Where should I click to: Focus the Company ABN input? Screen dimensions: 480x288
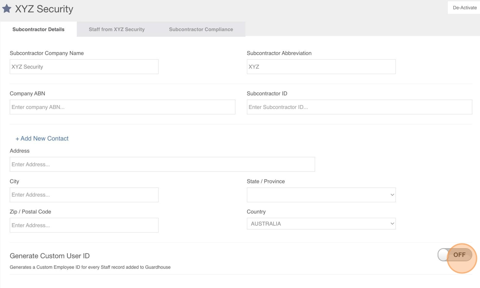pos(123,107)
